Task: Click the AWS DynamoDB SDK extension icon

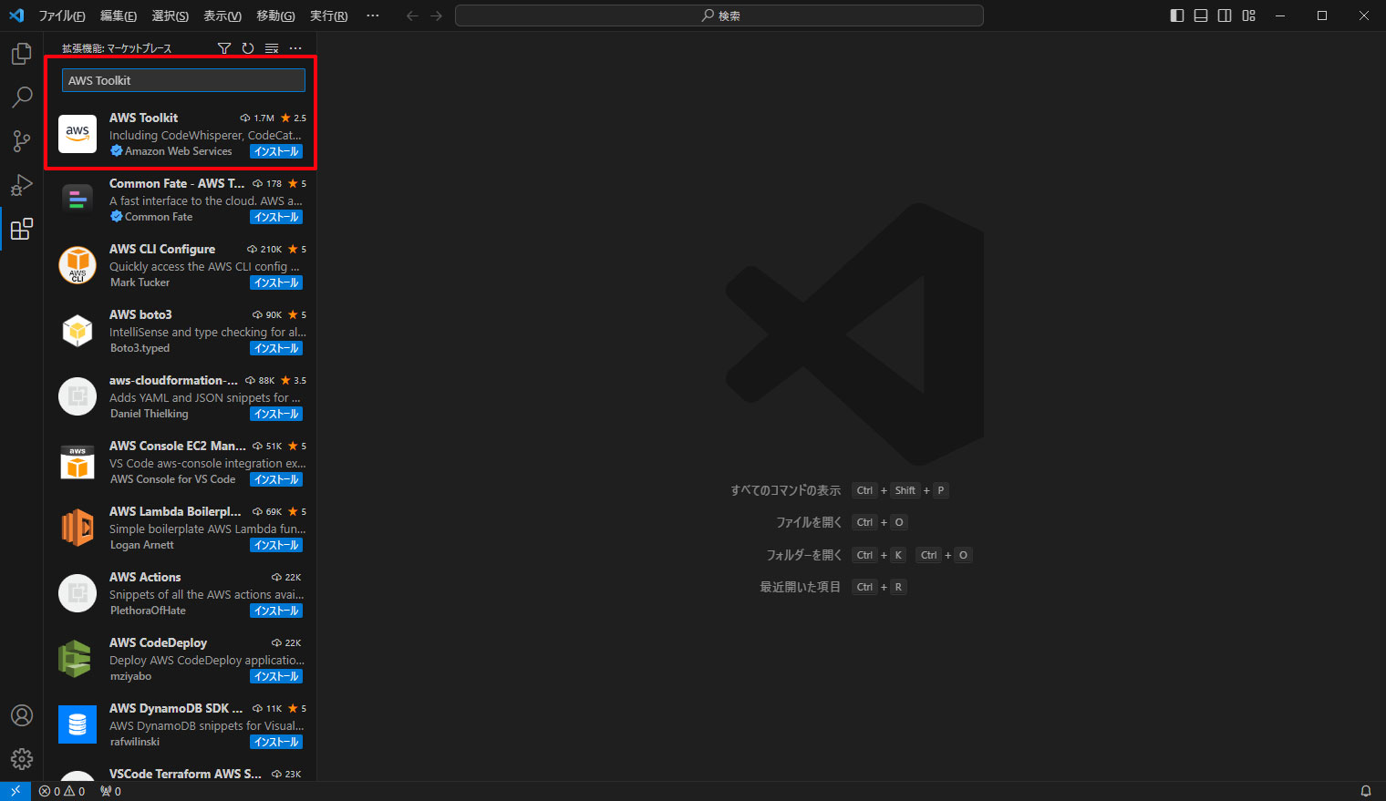Action: coord(78,724)
